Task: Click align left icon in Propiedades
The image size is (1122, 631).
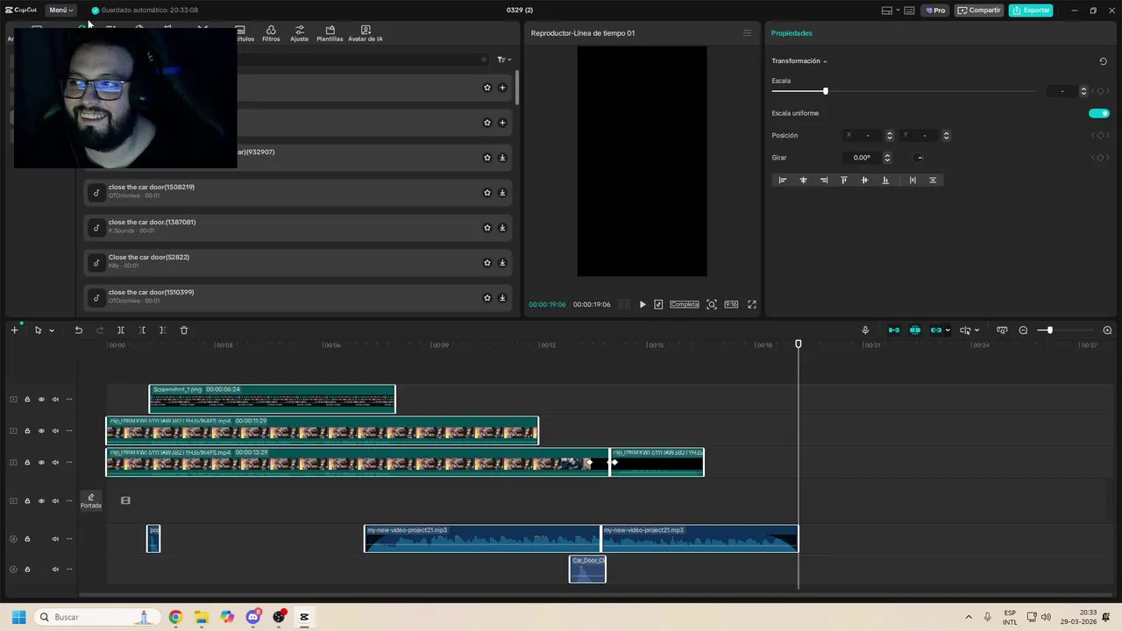Action: pyautogui.click(x=783, y=180)
